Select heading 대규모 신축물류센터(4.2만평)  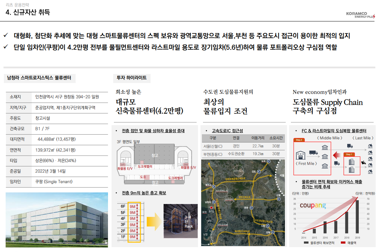click(149, 106)
